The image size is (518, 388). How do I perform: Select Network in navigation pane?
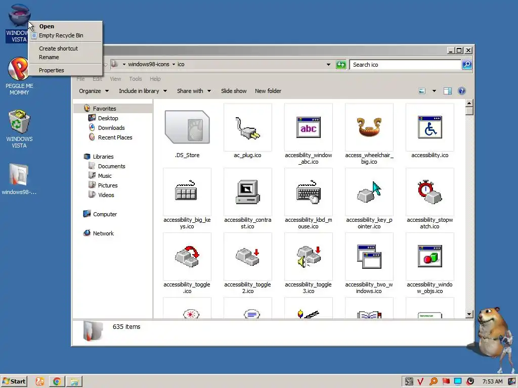(103, 233)
